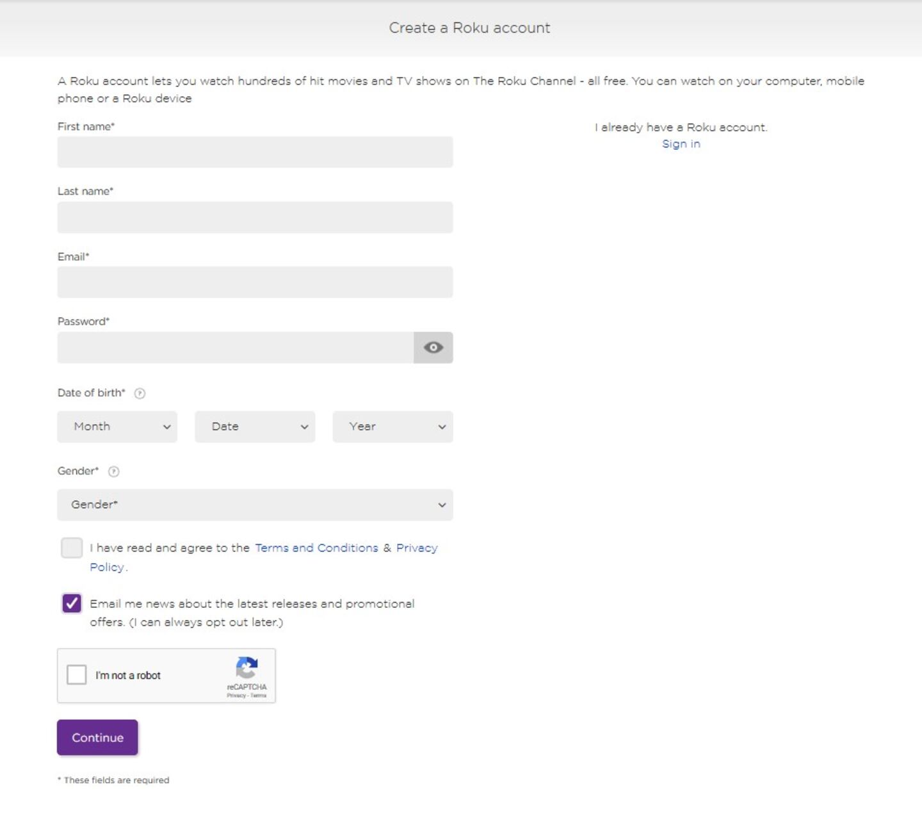This screenshot has width=922, height=816.
Task: Click the reCAPTCHA logo icon
Action: pos(247,668)
